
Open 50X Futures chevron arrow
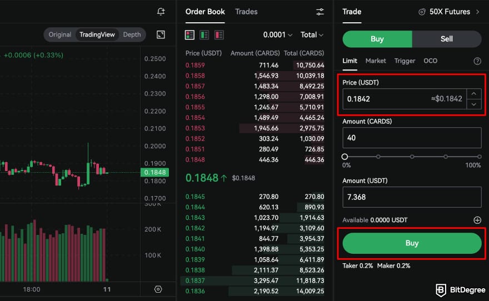(477, 12)
